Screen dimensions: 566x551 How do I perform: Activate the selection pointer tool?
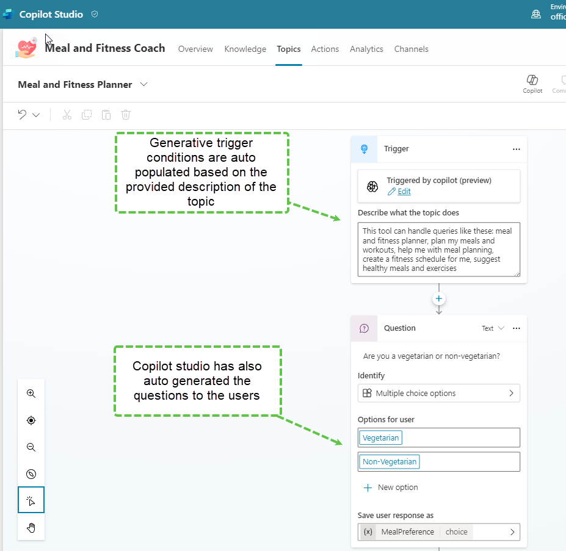click(31, 500)
